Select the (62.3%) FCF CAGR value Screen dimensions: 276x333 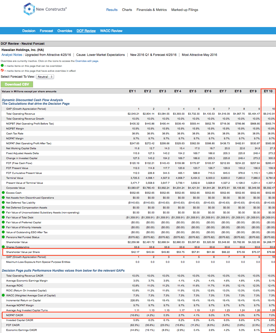click(x=135, y=325)
